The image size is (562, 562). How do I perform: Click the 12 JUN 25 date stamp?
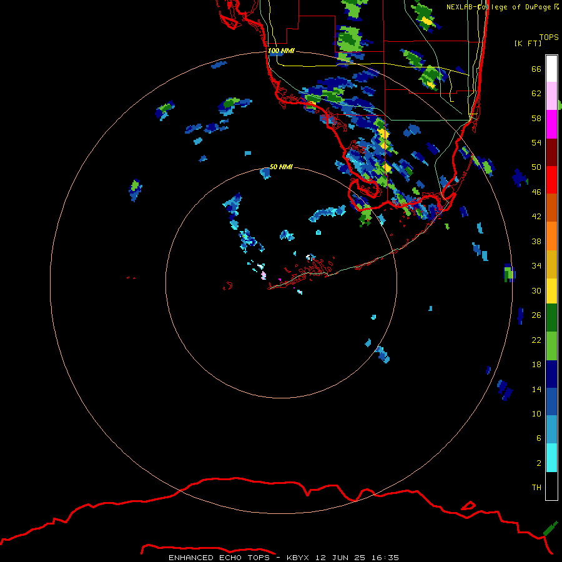click(x=340, y=558)
